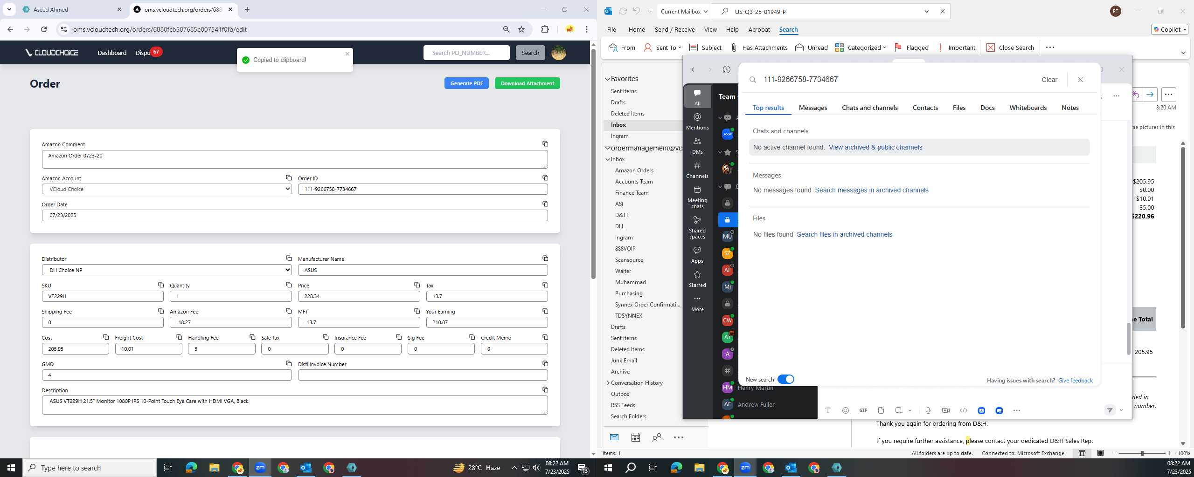Screen dimensions: 1194x477
Task: Click the Zoom history clock icon
Action: click(727, 69)
